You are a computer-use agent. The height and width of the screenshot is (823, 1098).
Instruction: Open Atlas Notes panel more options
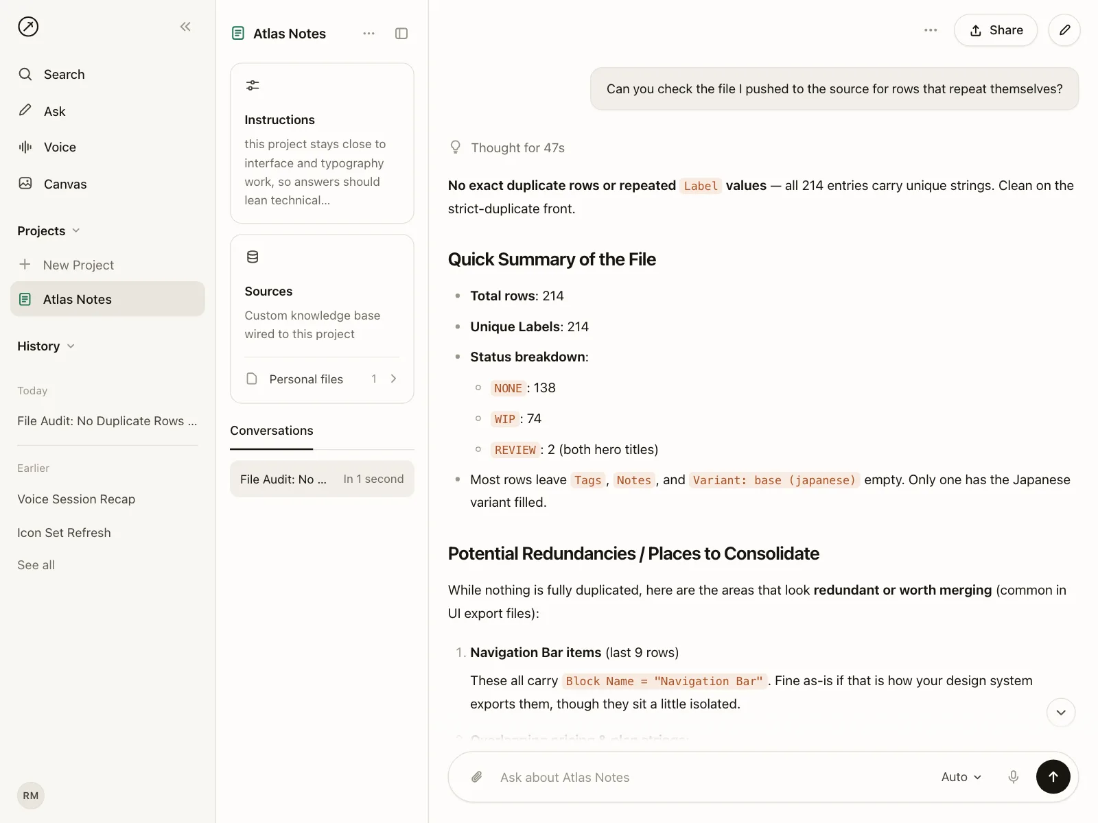pos(369,34)
